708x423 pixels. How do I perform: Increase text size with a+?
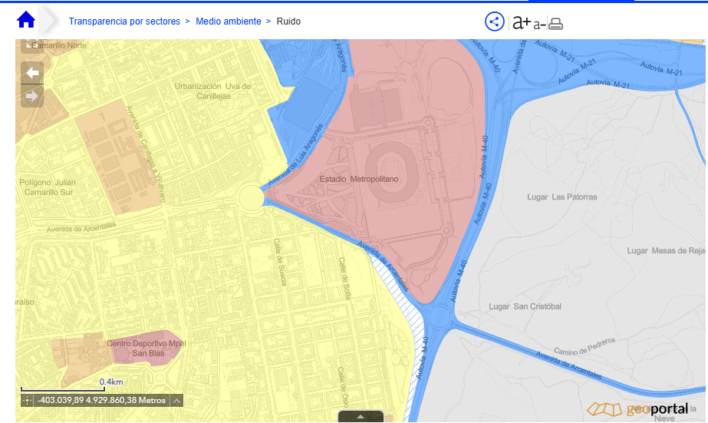[522, 21]
